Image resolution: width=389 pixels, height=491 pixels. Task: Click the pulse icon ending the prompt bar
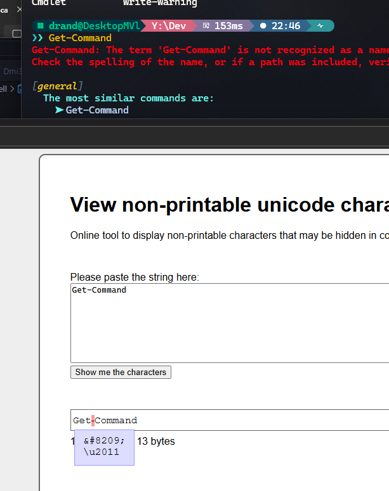(320, 26)
